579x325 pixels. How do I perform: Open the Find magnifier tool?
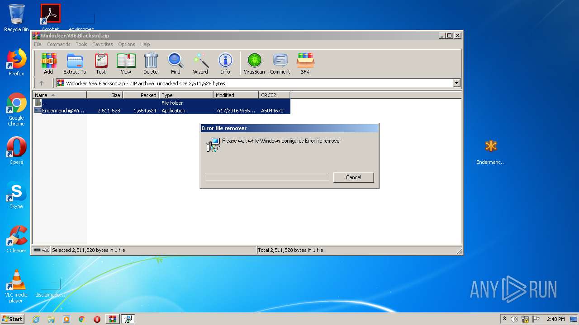tap(176, 63)
